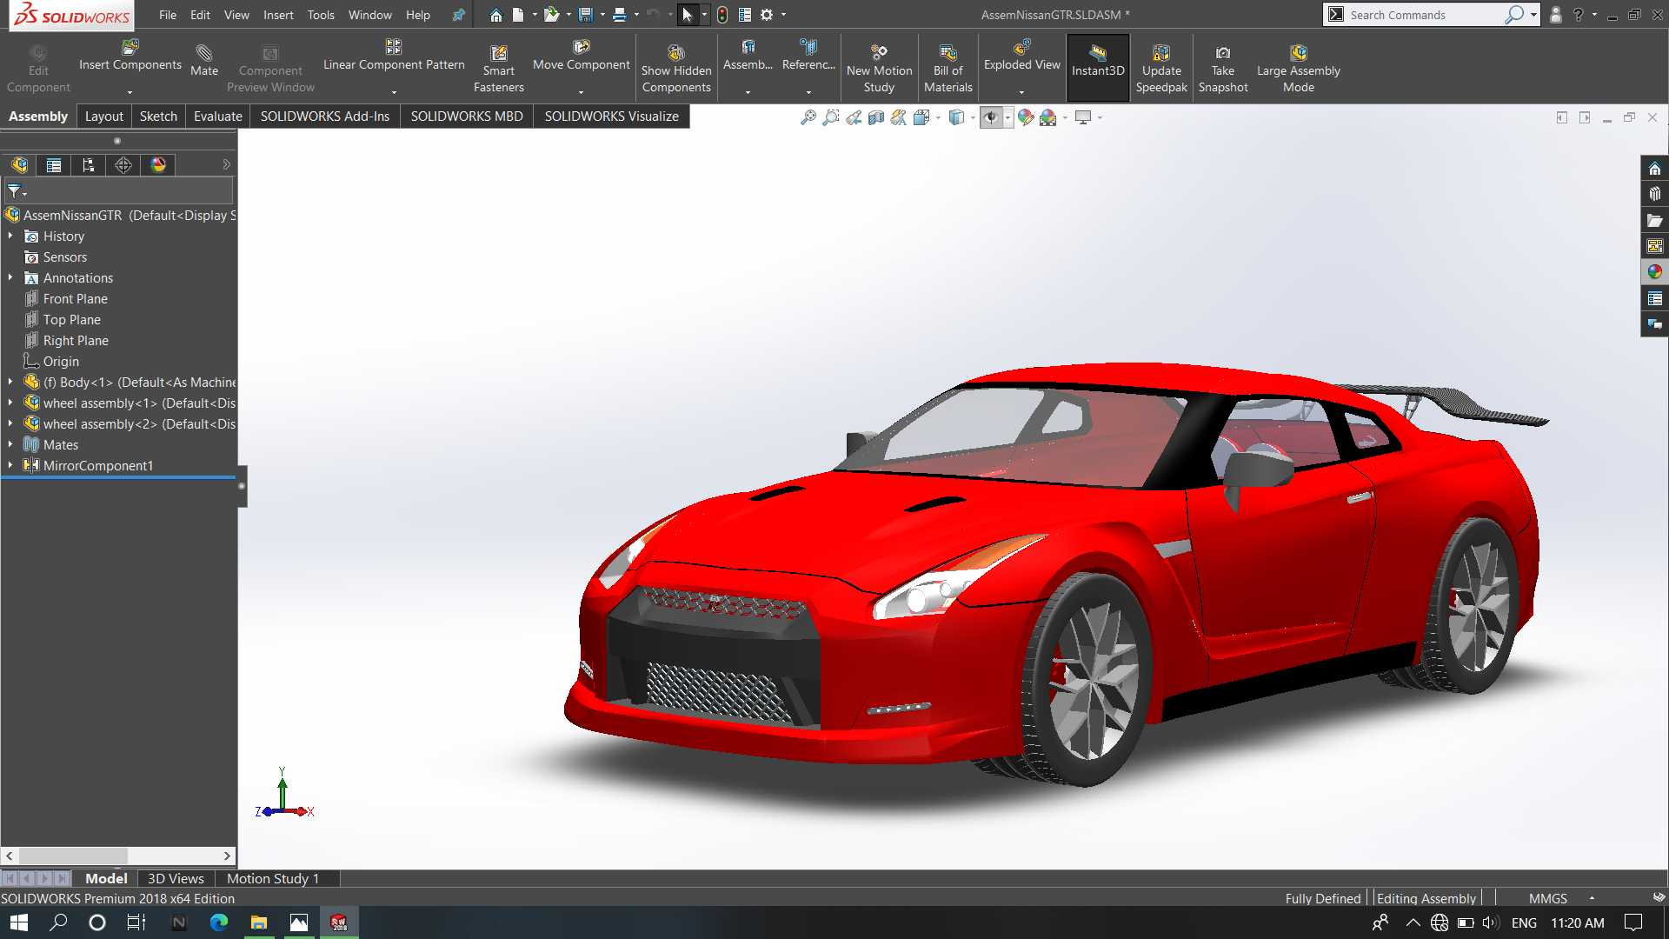The width and height of the screenshot is (1669, 939).
Task: Start a New Motion Study
Action: click(879, 70)
